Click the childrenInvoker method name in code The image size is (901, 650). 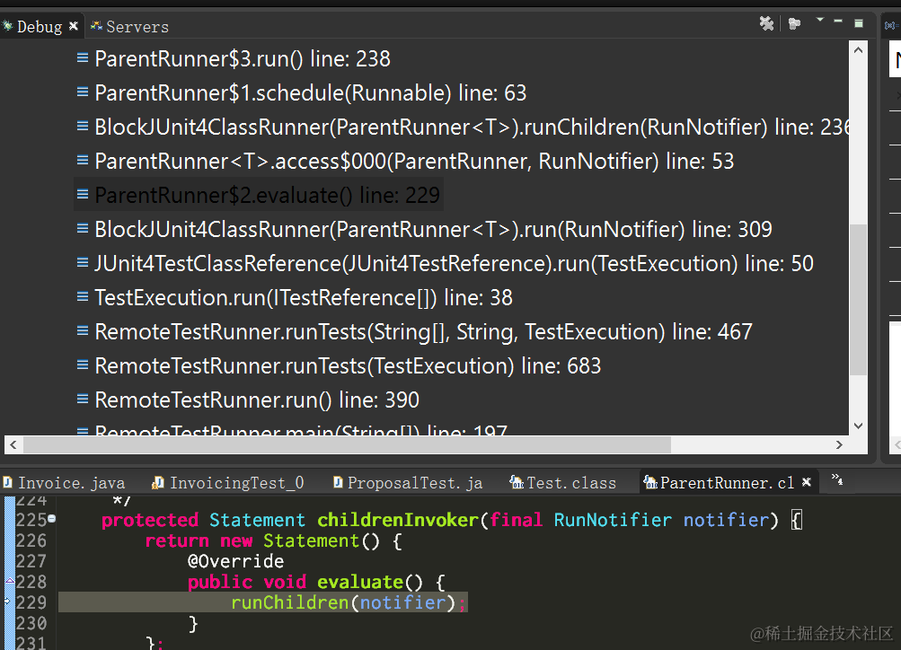pyautogui.click(x=398, y=520)
